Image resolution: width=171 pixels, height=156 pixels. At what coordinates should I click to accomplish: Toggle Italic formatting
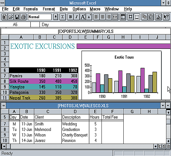(77, 17)
